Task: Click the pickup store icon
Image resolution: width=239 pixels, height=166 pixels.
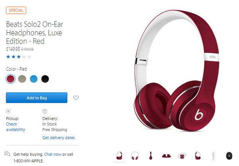Action: click(8, 111)
